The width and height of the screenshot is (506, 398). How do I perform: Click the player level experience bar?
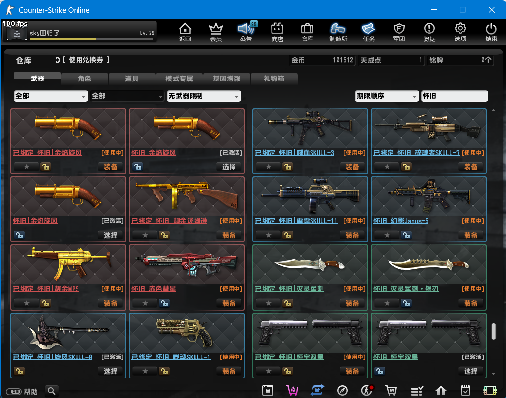[91, 39]
